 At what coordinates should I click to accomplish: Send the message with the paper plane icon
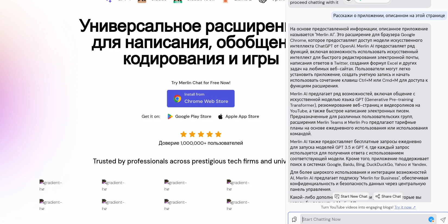pyautogui.click(x=443, y=220)
